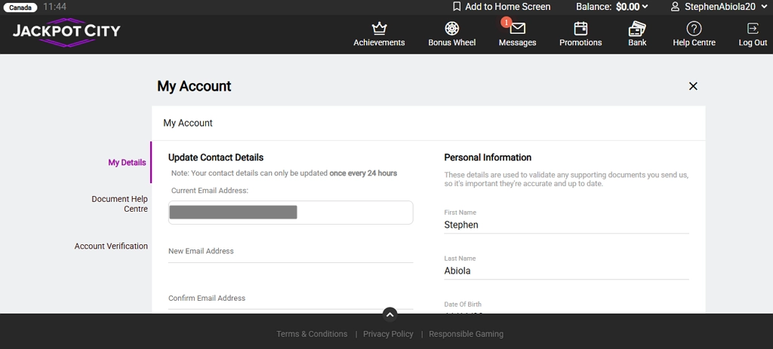Click the Personal Information heading

488,158
